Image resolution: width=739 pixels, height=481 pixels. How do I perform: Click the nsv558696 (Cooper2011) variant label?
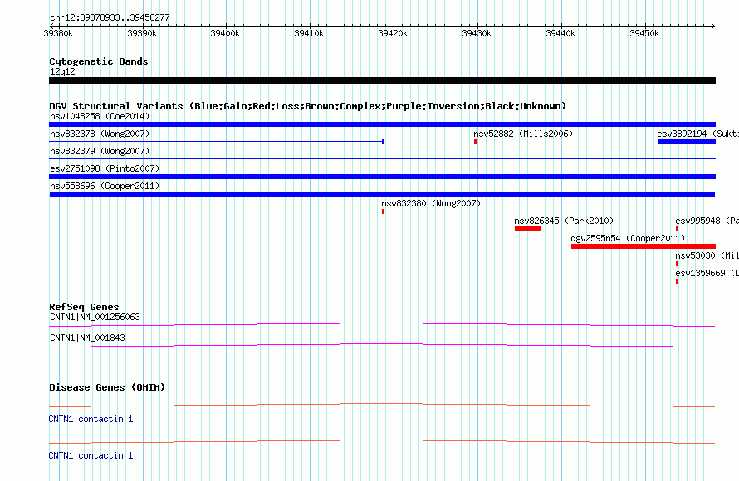[x=104, y=186]
